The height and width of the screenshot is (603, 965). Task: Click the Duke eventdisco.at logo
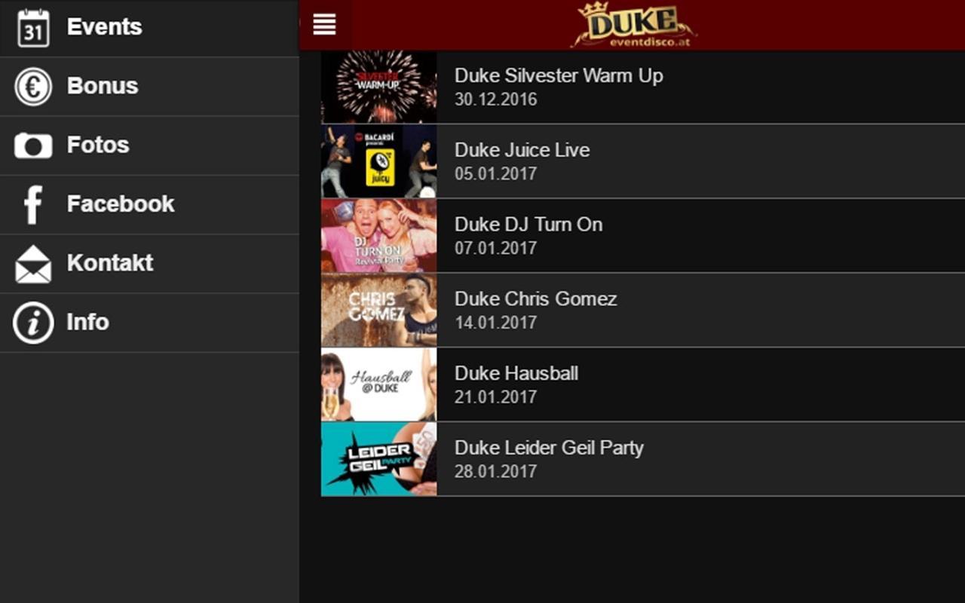tap(633, 25)
